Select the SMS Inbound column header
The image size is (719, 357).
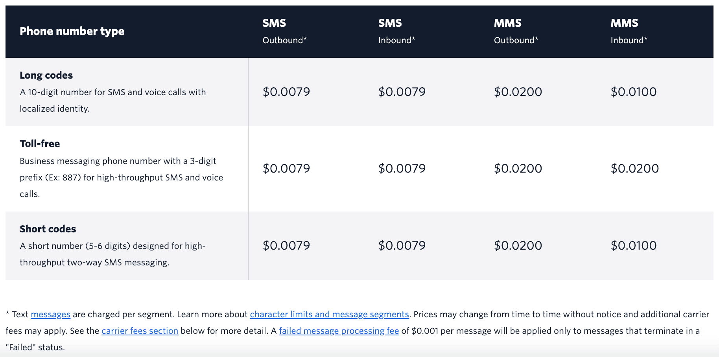click(x=396, y=31)
